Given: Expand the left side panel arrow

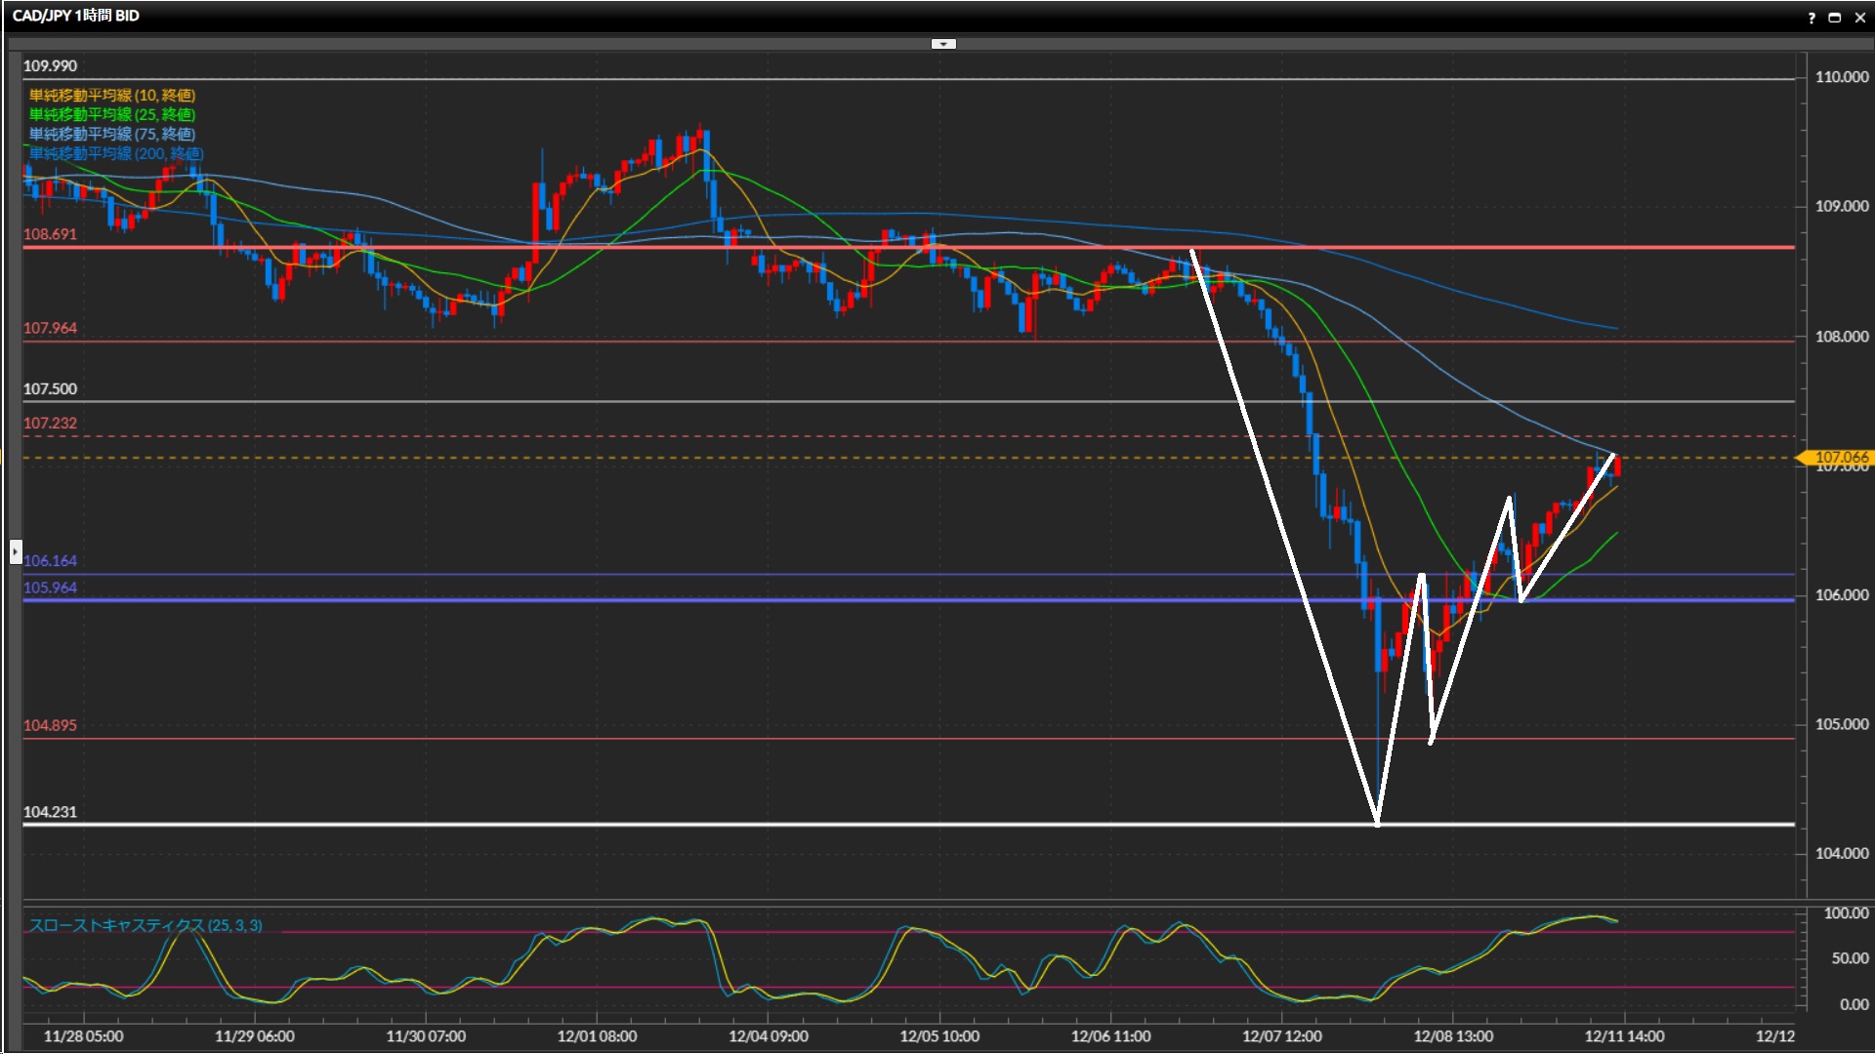Looking at the screenshot, I should point(15,552).
